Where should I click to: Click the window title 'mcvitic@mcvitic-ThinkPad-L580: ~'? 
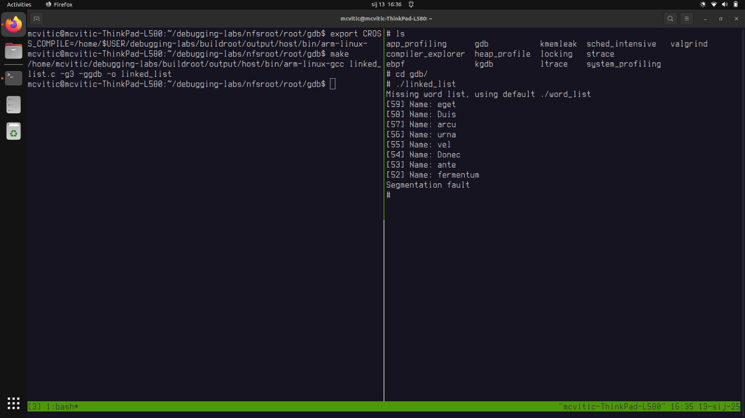(x=386, y=19)
